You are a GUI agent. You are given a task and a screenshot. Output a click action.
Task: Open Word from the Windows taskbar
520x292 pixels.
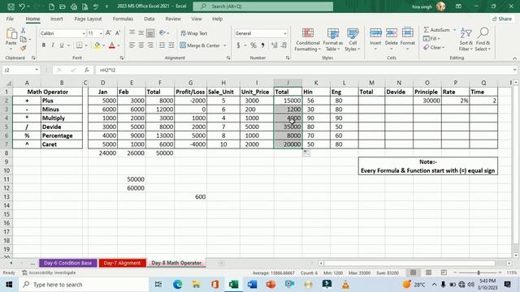point(252,285)
